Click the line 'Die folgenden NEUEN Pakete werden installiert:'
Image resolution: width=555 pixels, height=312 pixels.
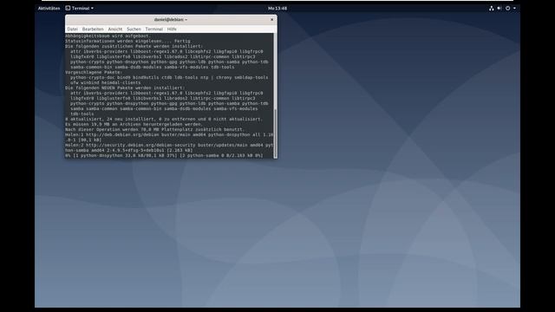[125, 88]
